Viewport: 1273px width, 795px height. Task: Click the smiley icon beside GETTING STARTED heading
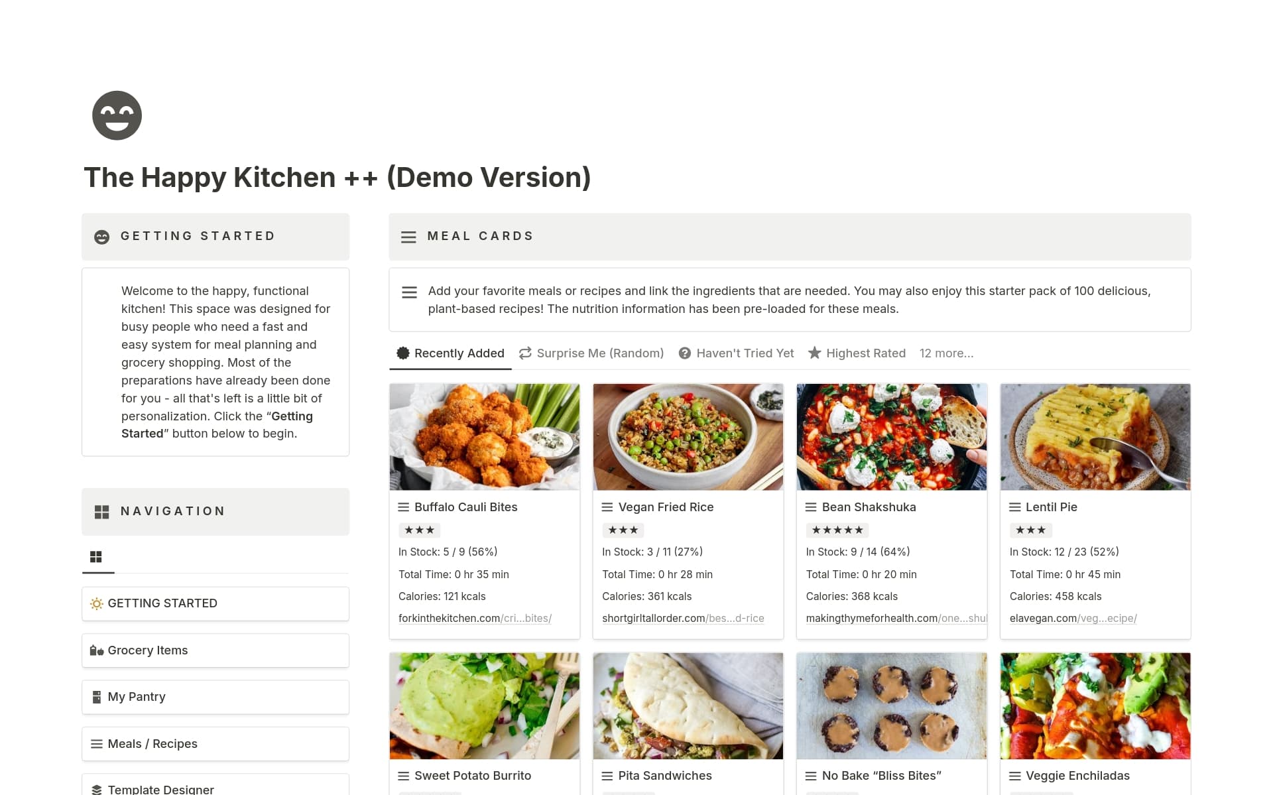101,236
